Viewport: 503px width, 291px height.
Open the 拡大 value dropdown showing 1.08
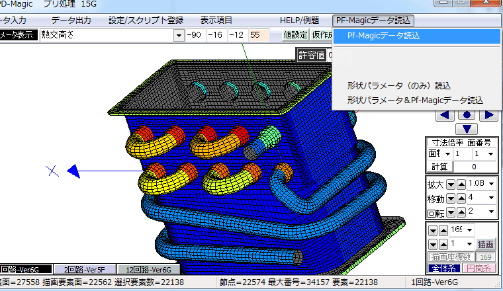coord(491,184)
